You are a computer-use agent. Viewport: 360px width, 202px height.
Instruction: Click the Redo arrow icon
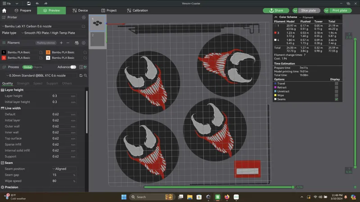pyautogui.click(x=46, y=4)
